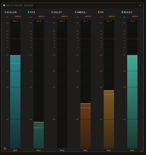The image size is (146, 155).
Task: Select the truncated AMBIE… channel name
Action: coord(82,12)
